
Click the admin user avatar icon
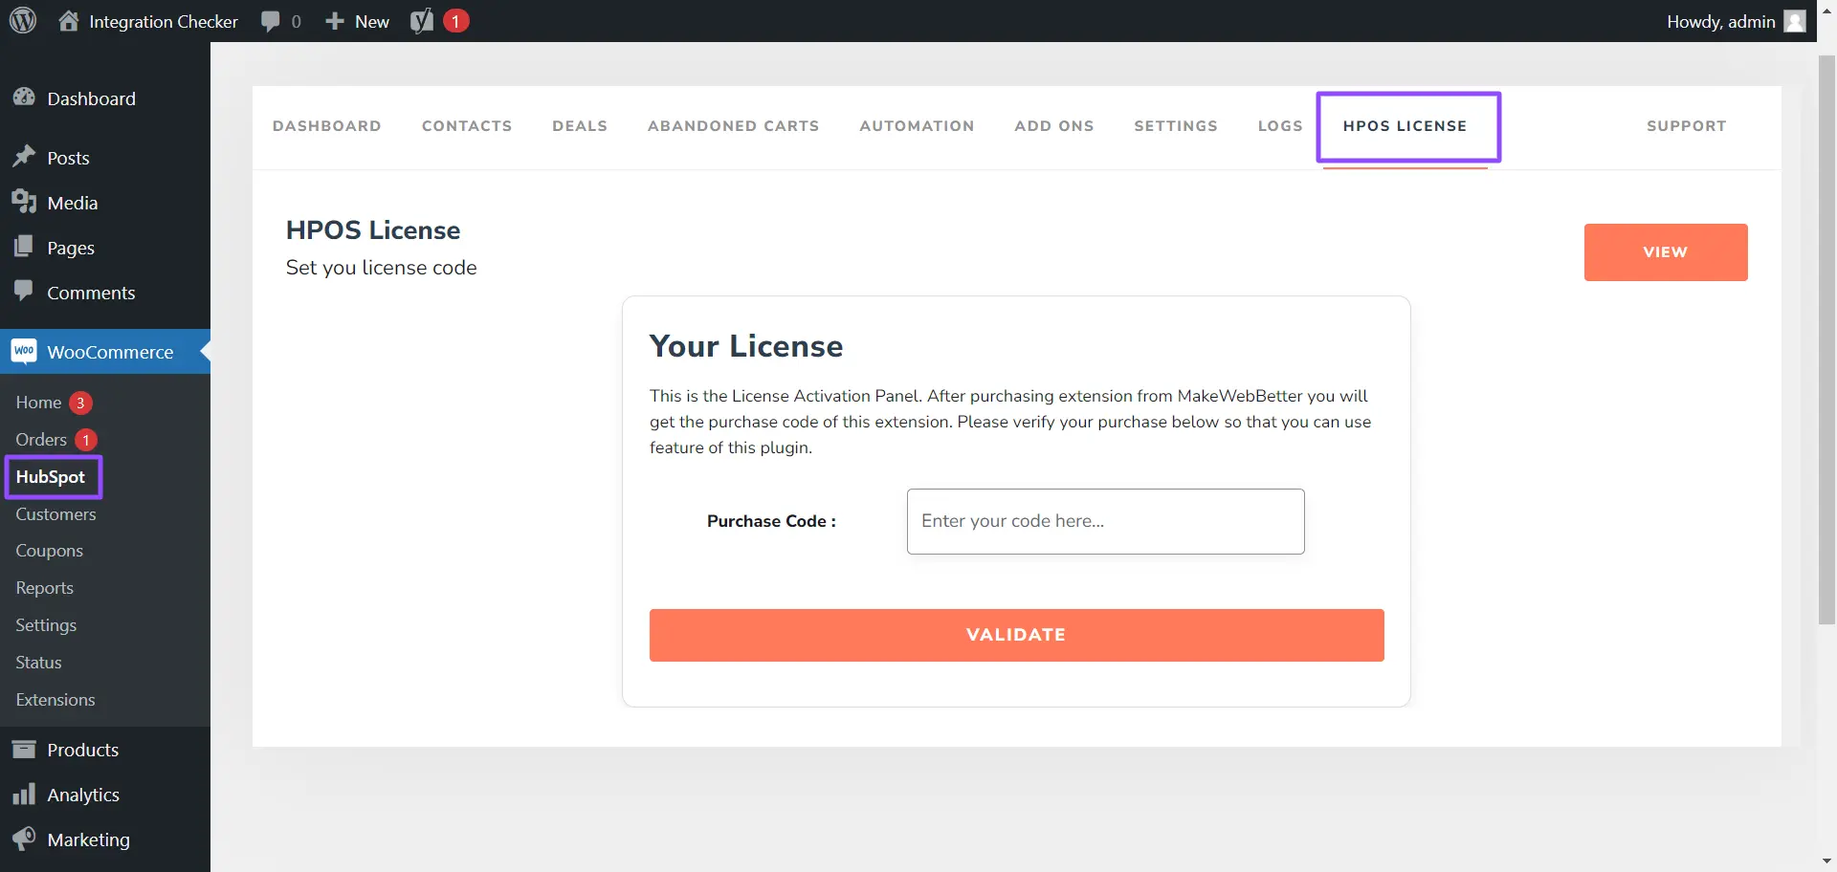click(1795, 21)
